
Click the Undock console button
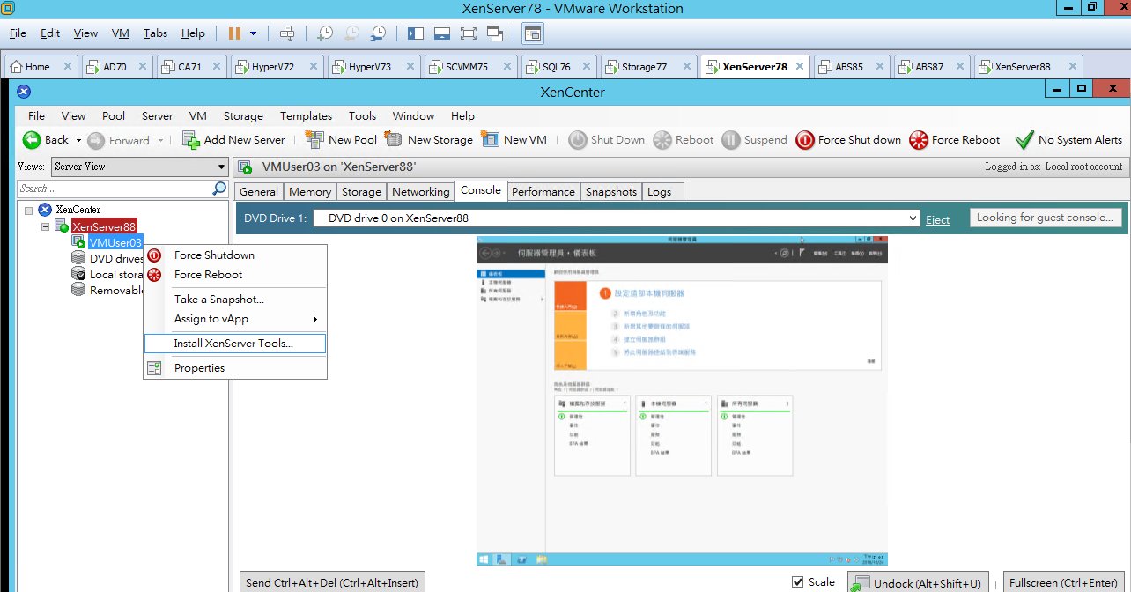pyautogui.click(x=917, y=582)
